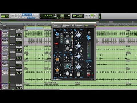Toggle input monitoring on the first track
This screenshot has width=137, height=103.
click(4, 32)
